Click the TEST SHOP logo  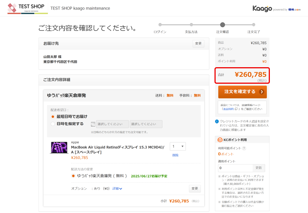[x=27, y=9]
